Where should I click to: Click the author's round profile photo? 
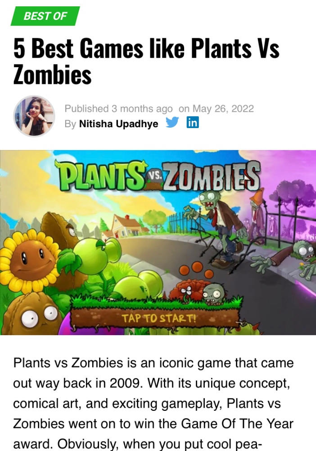(x=34, y=116)
